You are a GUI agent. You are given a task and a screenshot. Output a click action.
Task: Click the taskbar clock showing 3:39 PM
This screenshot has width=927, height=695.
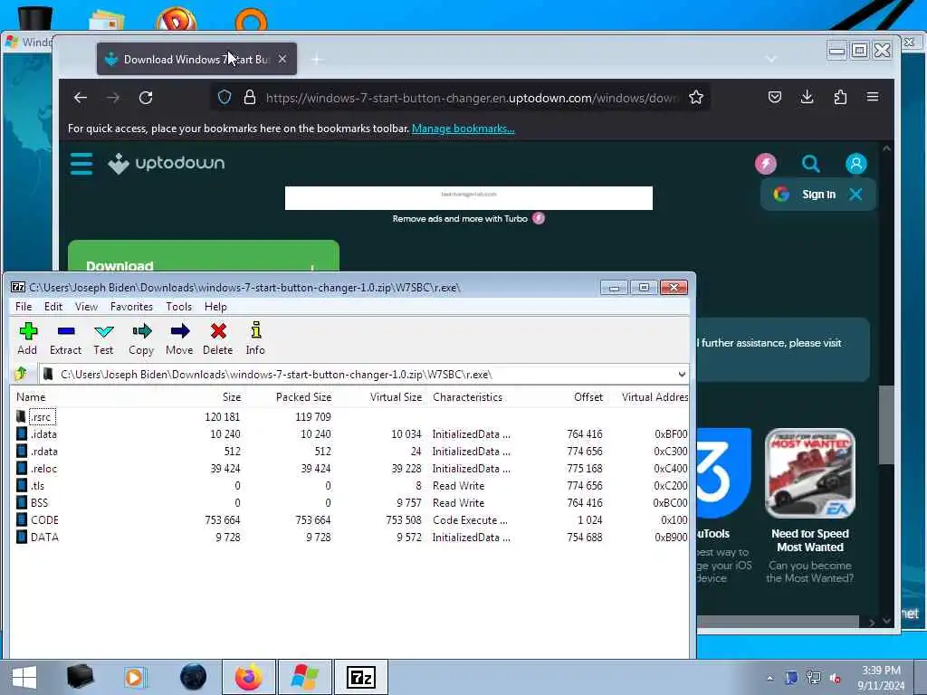(881, 678)
